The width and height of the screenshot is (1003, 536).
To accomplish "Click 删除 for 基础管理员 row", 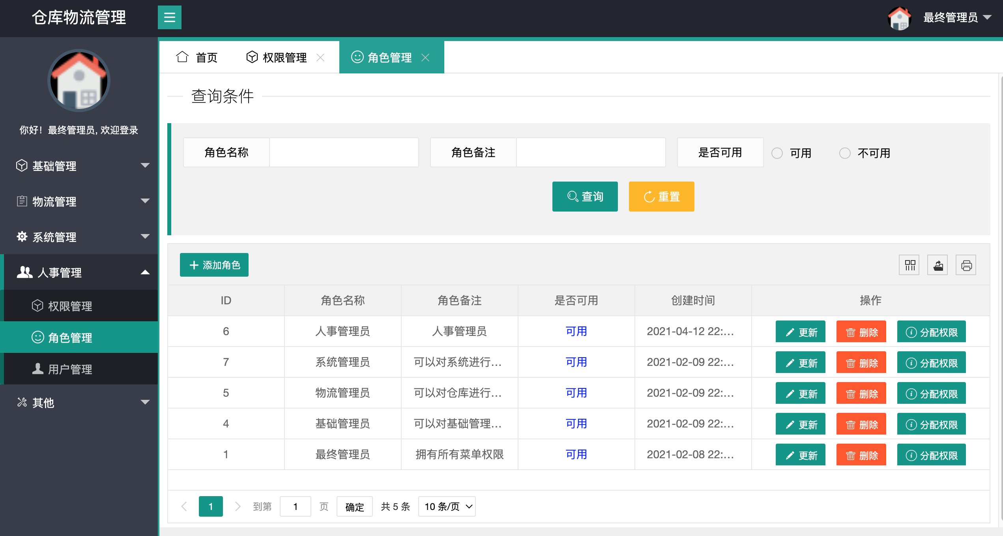I will pos(861,424).
